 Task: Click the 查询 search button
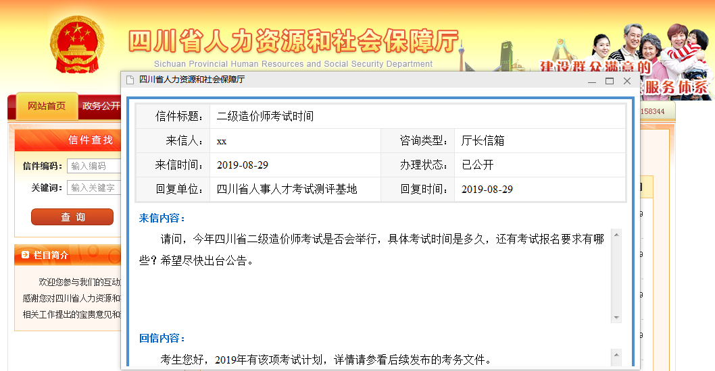(x=72, y=217)
